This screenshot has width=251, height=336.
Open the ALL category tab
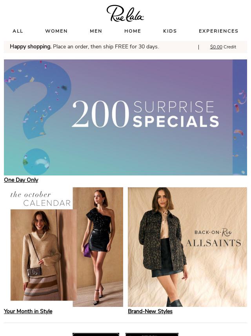point(18,31)
